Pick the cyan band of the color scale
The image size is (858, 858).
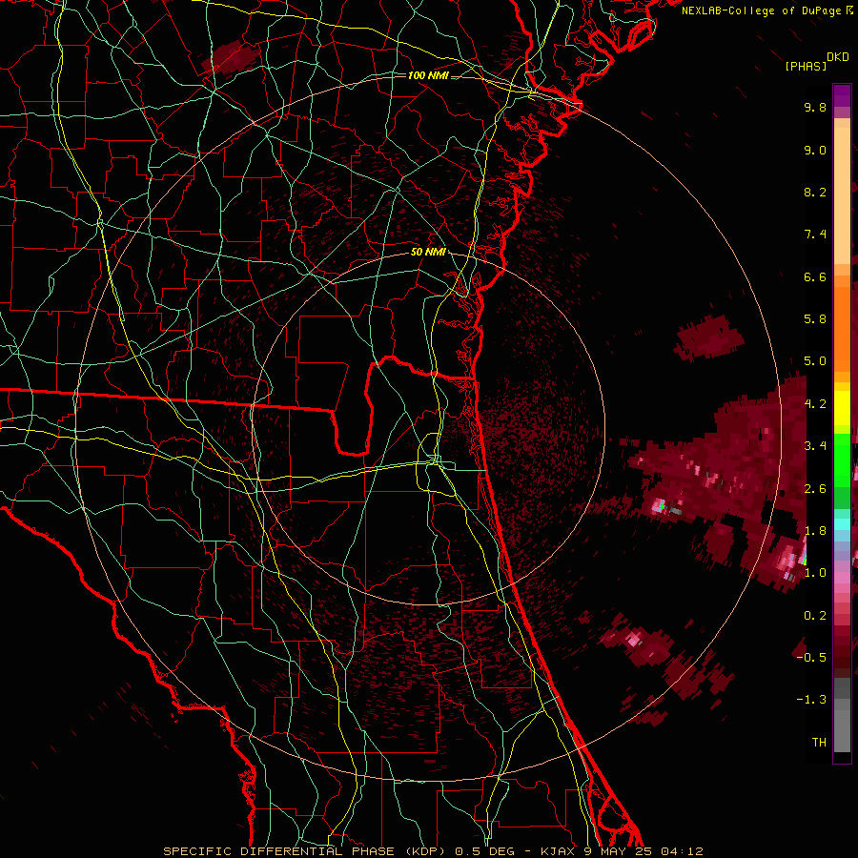842,524
